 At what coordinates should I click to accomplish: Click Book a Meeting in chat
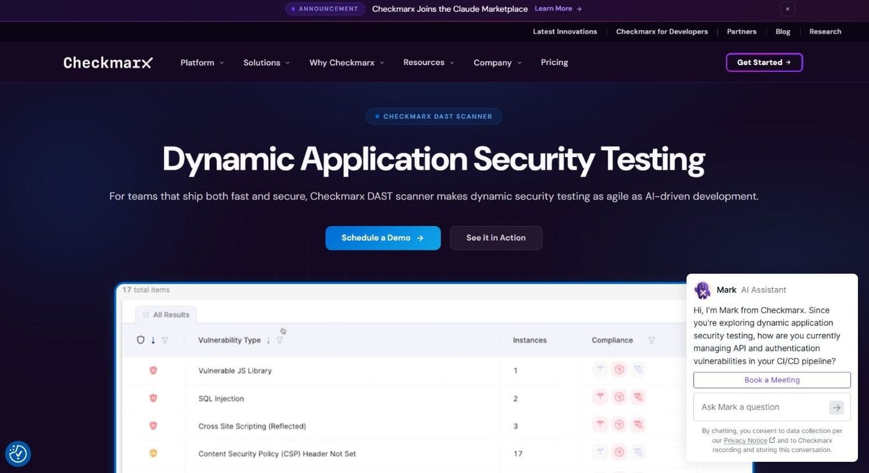[772, 380]
